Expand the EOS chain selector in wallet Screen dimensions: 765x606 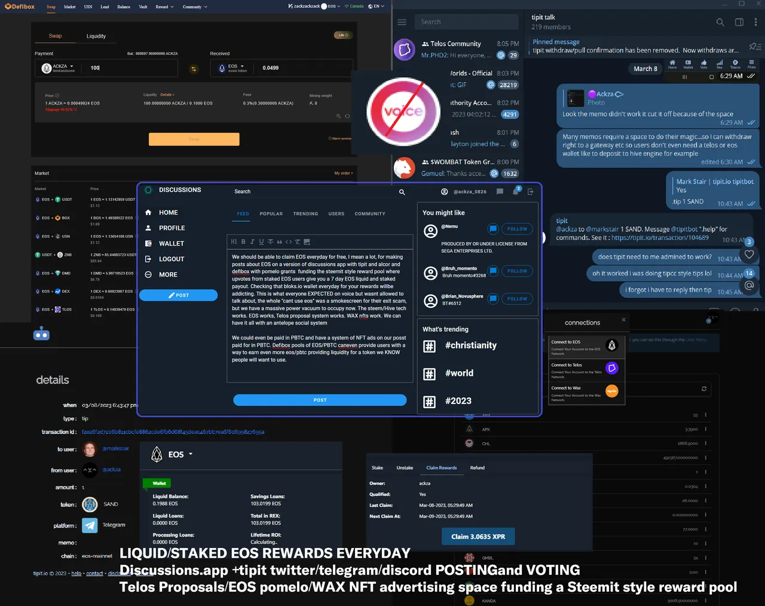(x=191, y=454)
